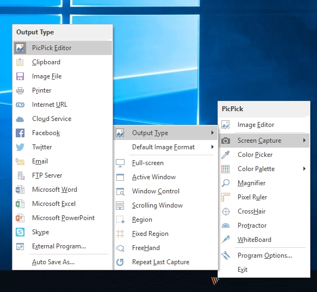This screenshot has height=292, width=317.
Task: Click the Pixel Ruler icon
Action: (226, 197)
